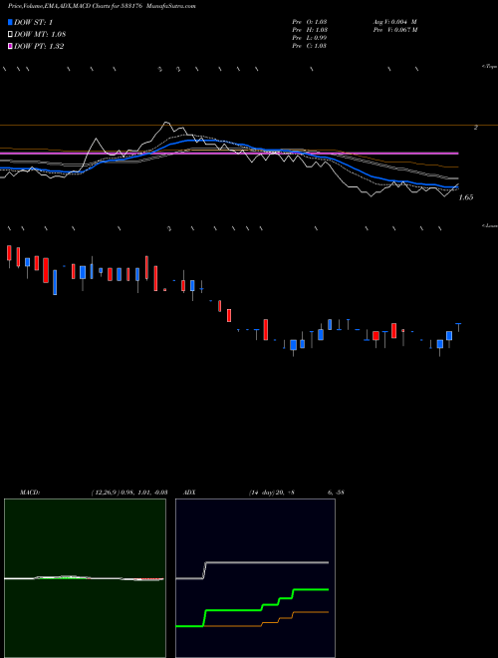Click the chart title mentioning MunafaSutra.com
This screenshot has width=498, height=658.
point(102,6)
